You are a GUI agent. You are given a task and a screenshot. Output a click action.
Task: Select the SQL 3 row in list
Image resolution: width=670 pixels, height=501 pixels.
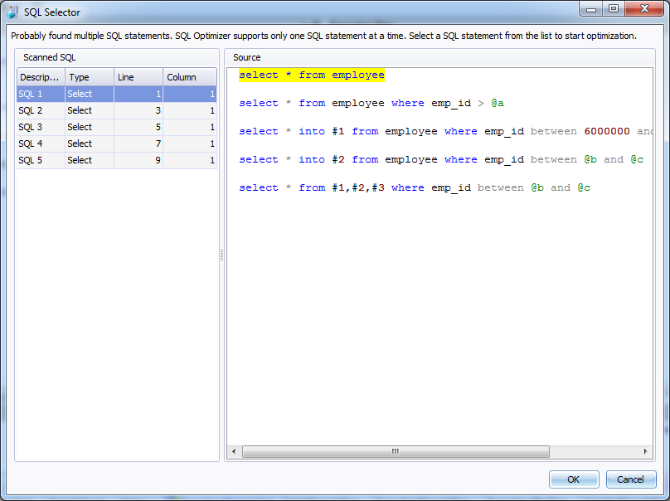coord(41,127)
